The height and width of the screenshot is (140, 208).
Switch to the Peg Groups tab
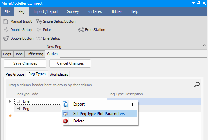coord(16,74)
